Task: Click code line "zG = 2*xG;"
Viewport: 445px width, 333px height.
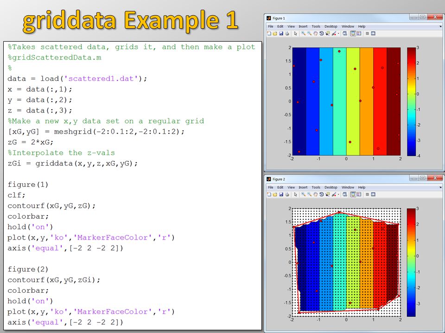Action: click(x=31, y=142)
